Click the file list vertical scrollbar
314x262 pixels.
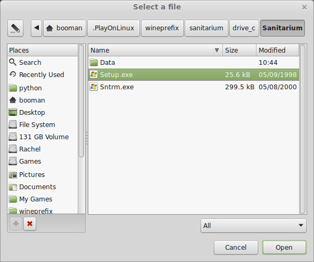[x=303, y=129]
